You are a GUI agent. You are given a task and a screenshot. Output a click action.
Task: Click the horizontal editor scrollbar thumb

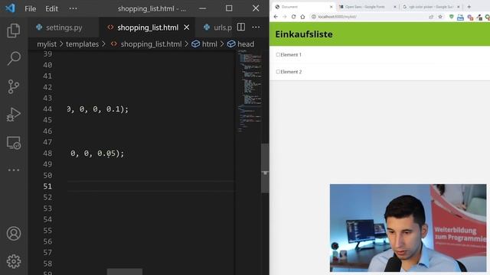point(125,272)
